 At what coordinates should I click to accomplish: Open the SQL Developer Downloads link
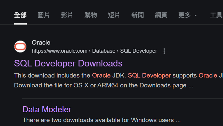pos(68,63)
